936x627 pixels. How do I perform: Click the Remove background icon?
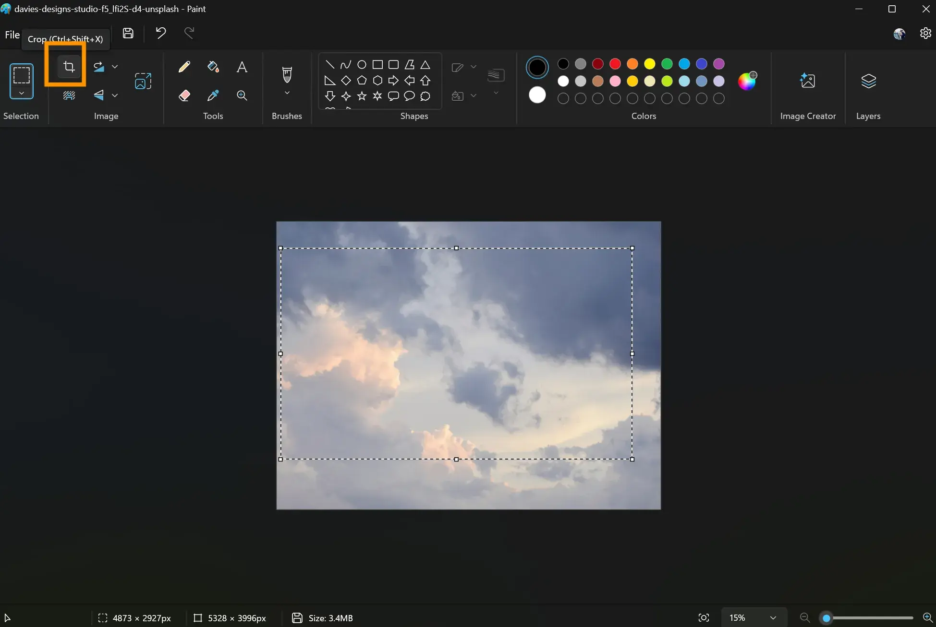click(x=69, y=95)
